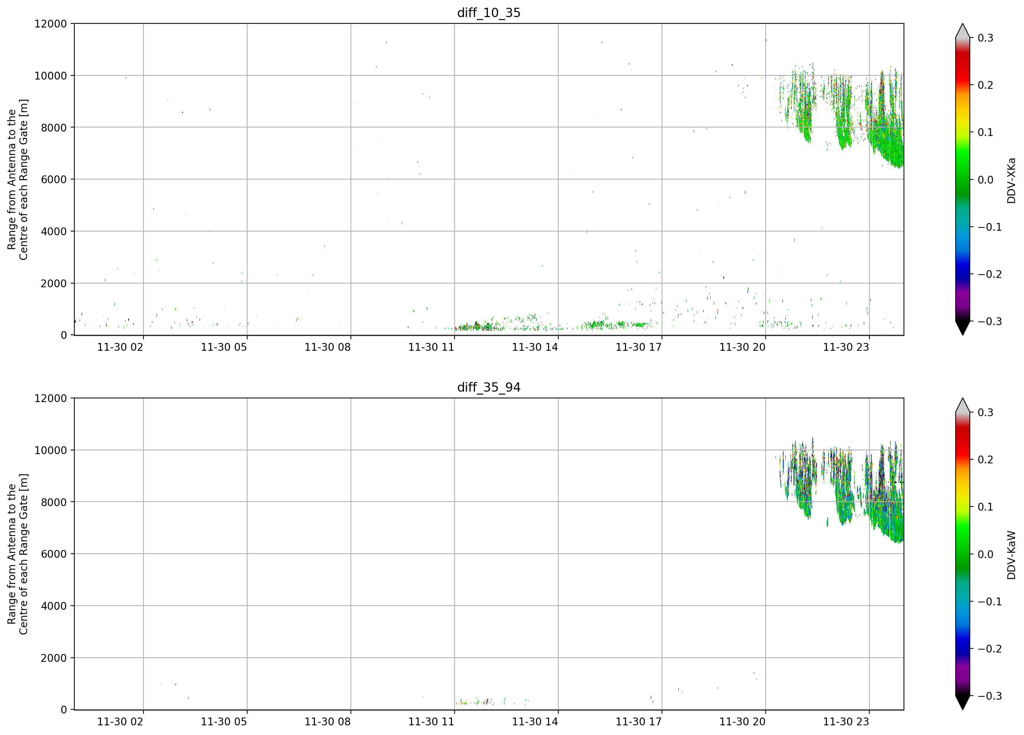Click the 11-30 02 tick label on top plot
The height and width of the screenshot is (735, 1024).
click(120, 347)
